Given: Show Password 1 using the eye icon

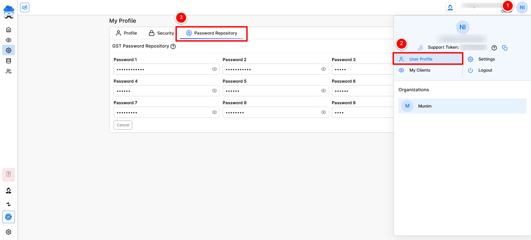Looking at the screenshot, I should coord(214,69).
